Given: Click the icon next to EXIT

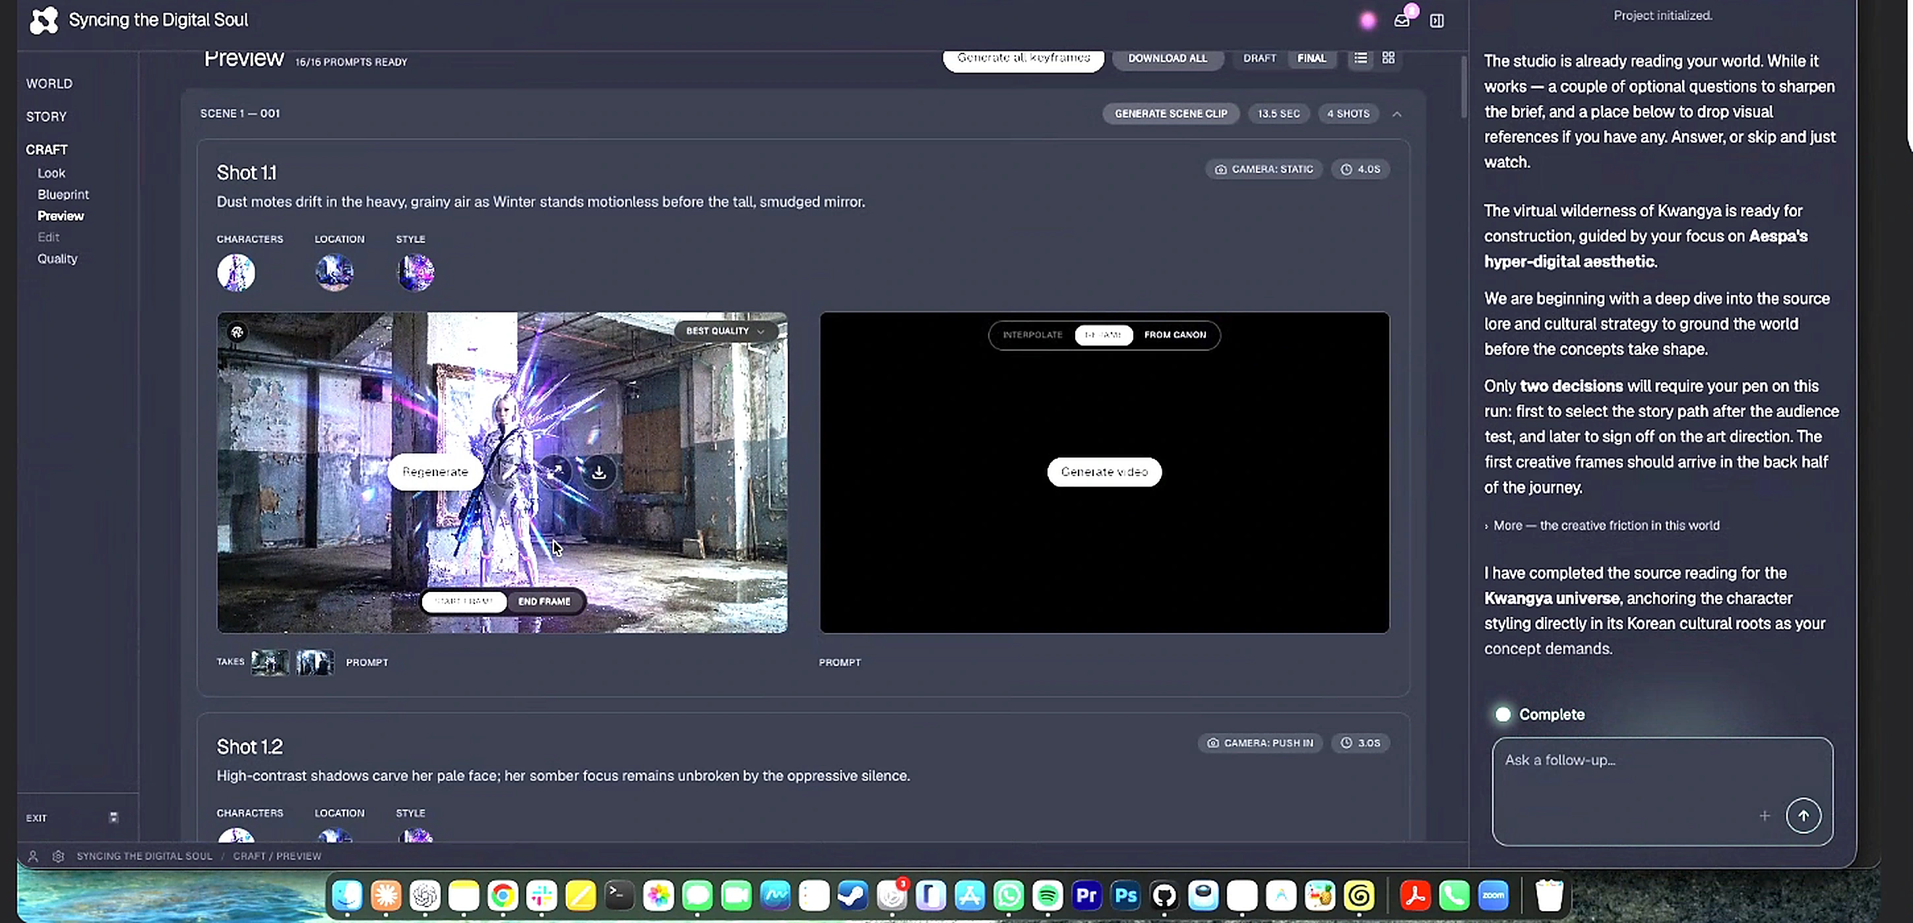Looking at the screenshot, I should click(113, 817).
